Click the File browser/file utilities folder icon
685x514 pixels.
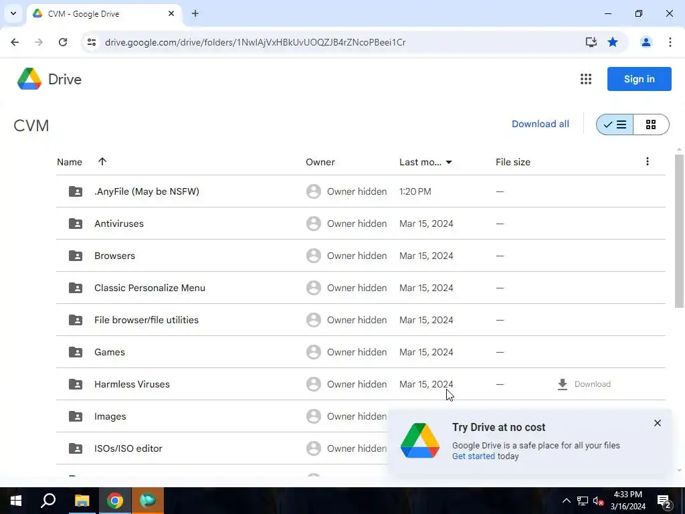click(x=76, y=320)
